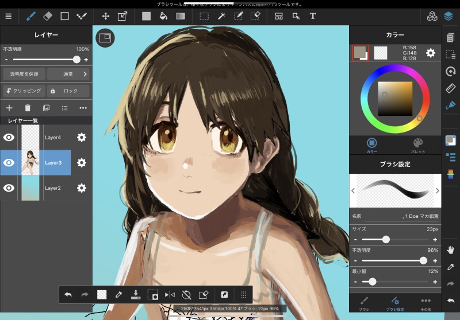Click redo in bottom shortcut bar
Screen dimensions: 460x320
[85, 295]
